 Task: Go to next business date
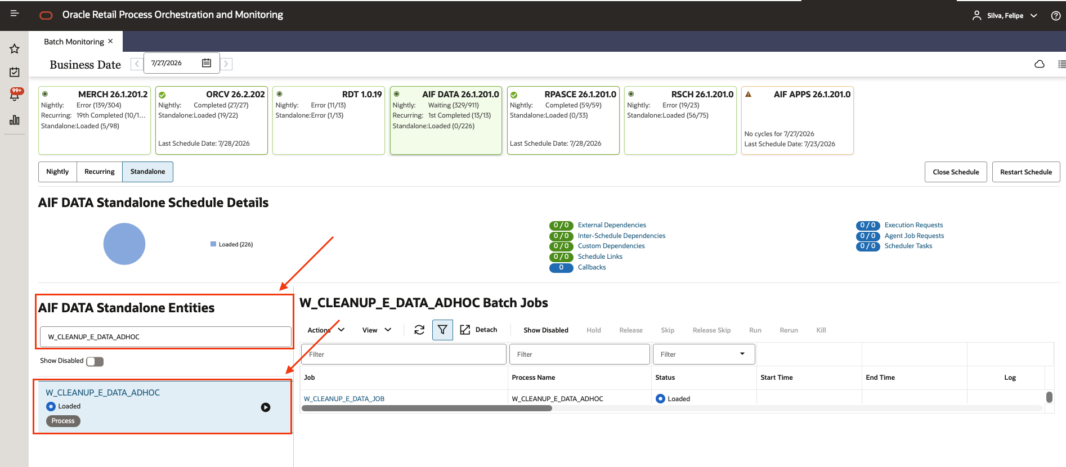point(226,64)
